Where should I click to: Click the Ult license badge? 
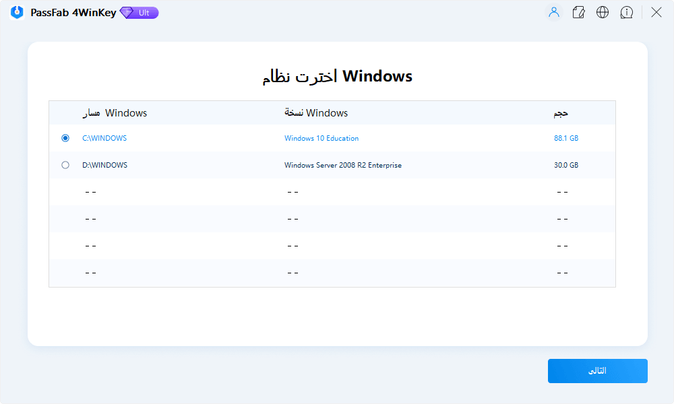(x=139, y=12)
